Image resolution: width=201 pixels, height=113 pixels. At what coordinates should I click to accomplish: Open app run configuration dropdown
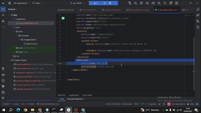95,3
